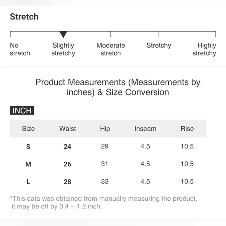Click the manual measurement disclaimer note
The height and width of the screenshot is (226, 226).
coord(104,203)
